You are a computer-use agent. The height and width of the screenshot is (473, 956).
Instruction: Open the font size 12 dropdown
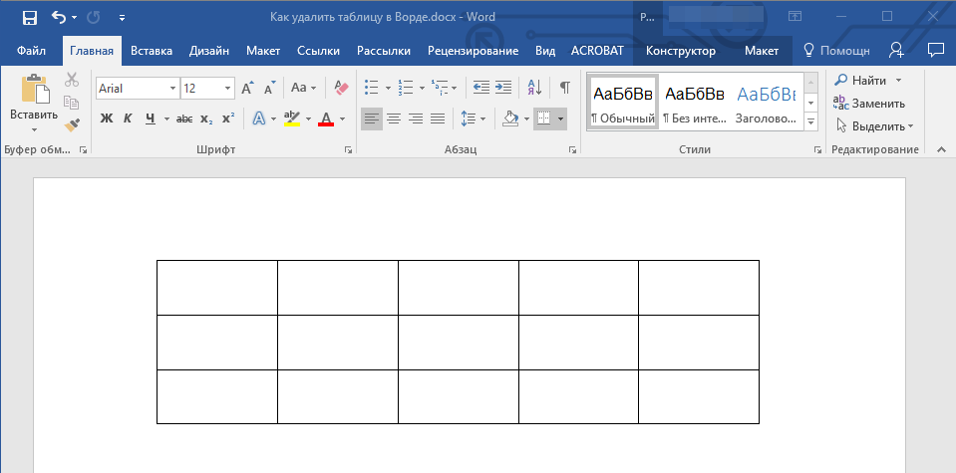click(x=228, y=88)
